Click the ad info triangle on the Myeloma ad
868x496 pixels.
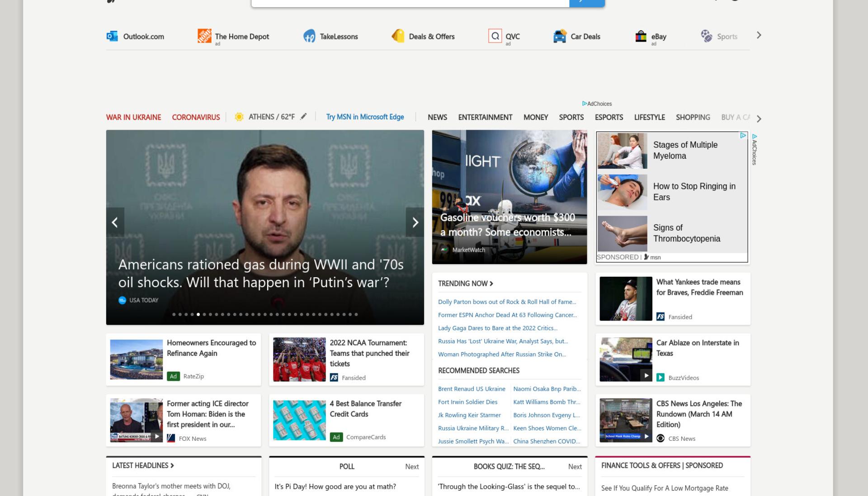pyautogui.click(x=743, y=136)
